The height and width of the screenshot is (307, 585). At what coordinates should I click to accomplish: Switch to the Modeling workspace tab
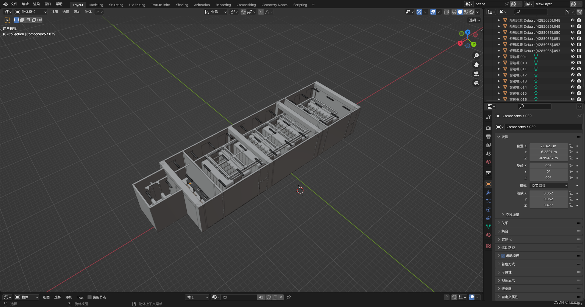pos(96,5)
